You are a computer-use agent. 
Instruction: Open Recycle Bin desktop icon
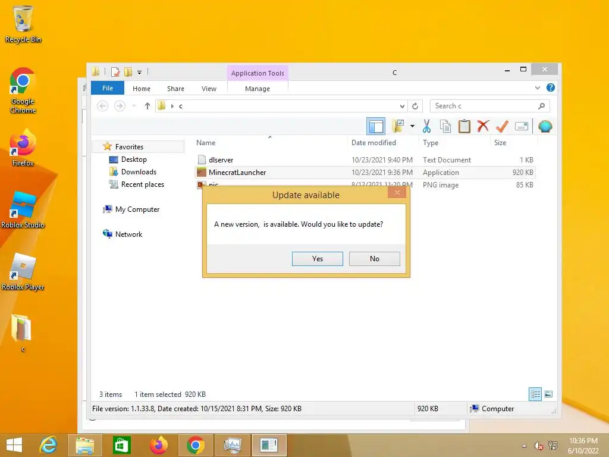point(23,24)
